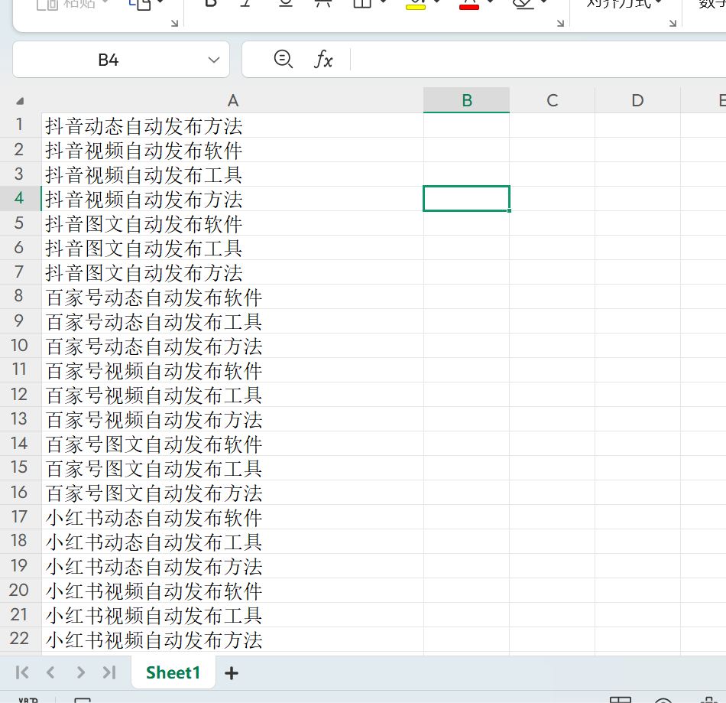Select column C header
This screenshot has width=726, height=703.
(x=553, y=100)
